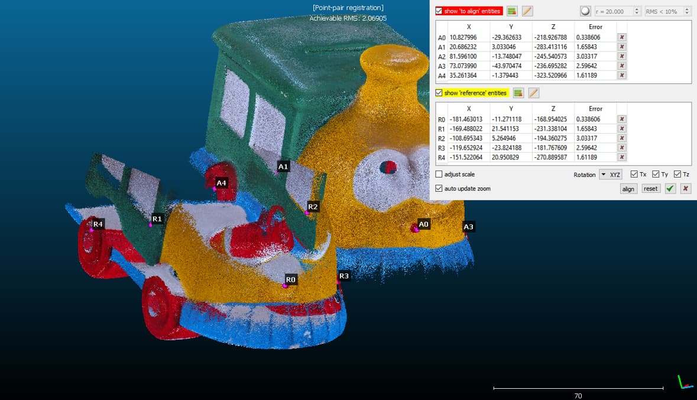Viewport: 697px width, 400px height.
Task: Click the reset button
Action: point(650,189)
